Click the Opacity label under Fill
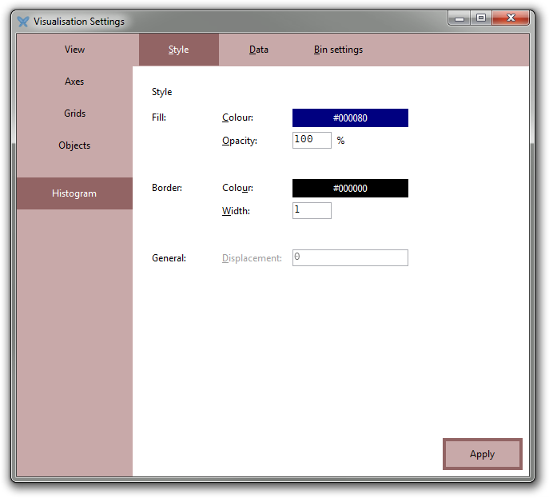The width and height of the screenshot is (549, 498). click(239, 141)
